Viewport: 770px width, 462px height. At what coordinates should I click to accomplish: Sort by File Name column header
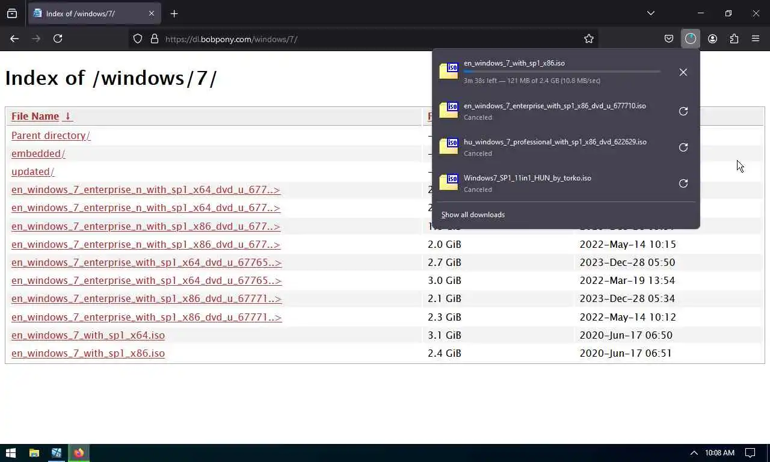coord(35,116)
